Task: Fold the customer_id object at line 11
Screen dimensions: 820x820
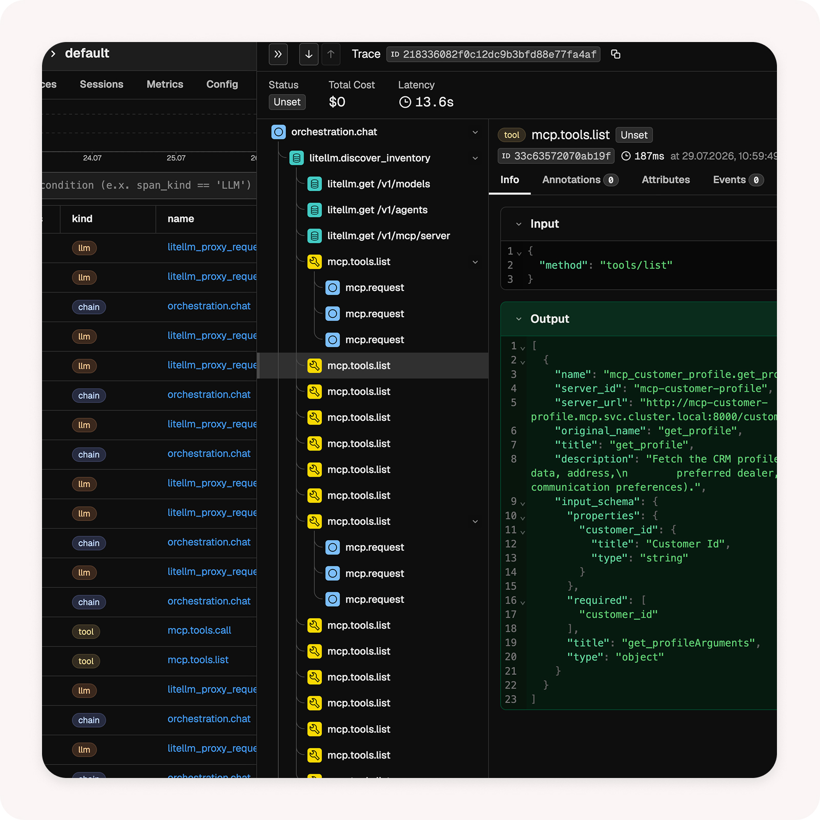Action: (x=522, y=531)
